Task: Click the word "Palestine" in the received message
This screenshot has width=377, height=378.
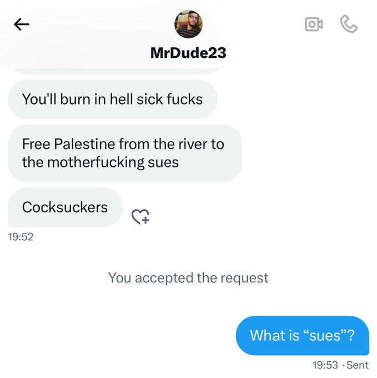Action: [x=86, y=144]
